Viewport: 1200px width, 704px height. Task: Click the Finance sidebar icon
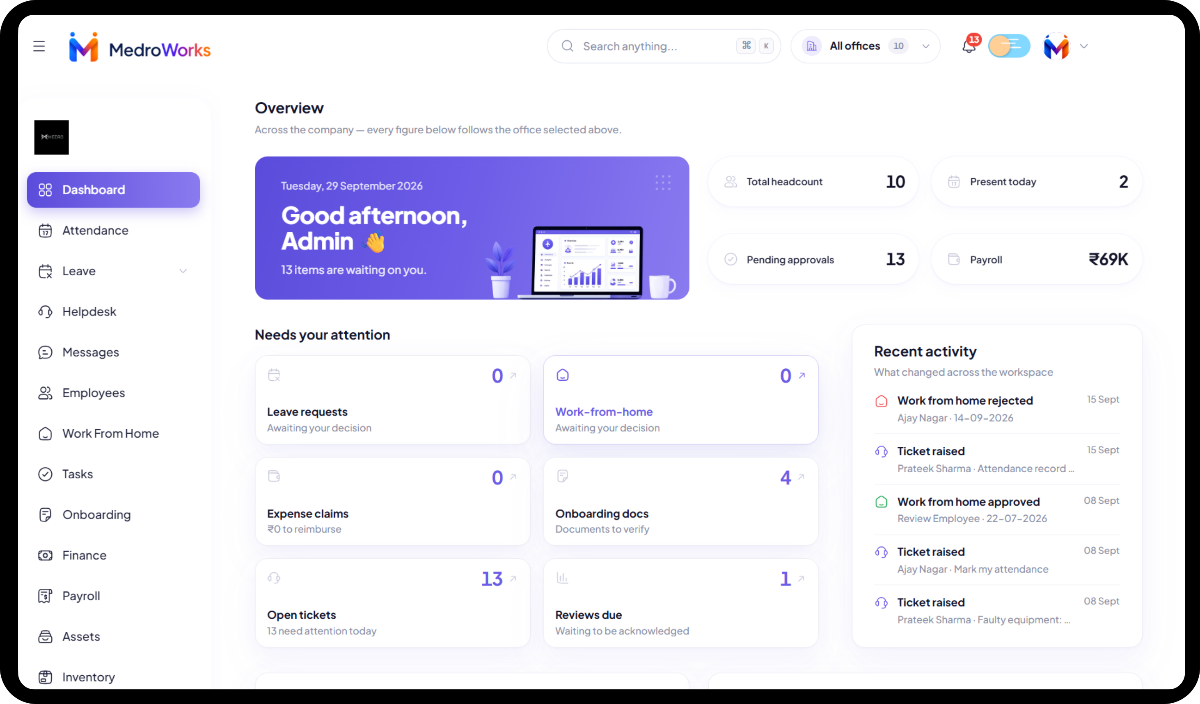(45, 555)
